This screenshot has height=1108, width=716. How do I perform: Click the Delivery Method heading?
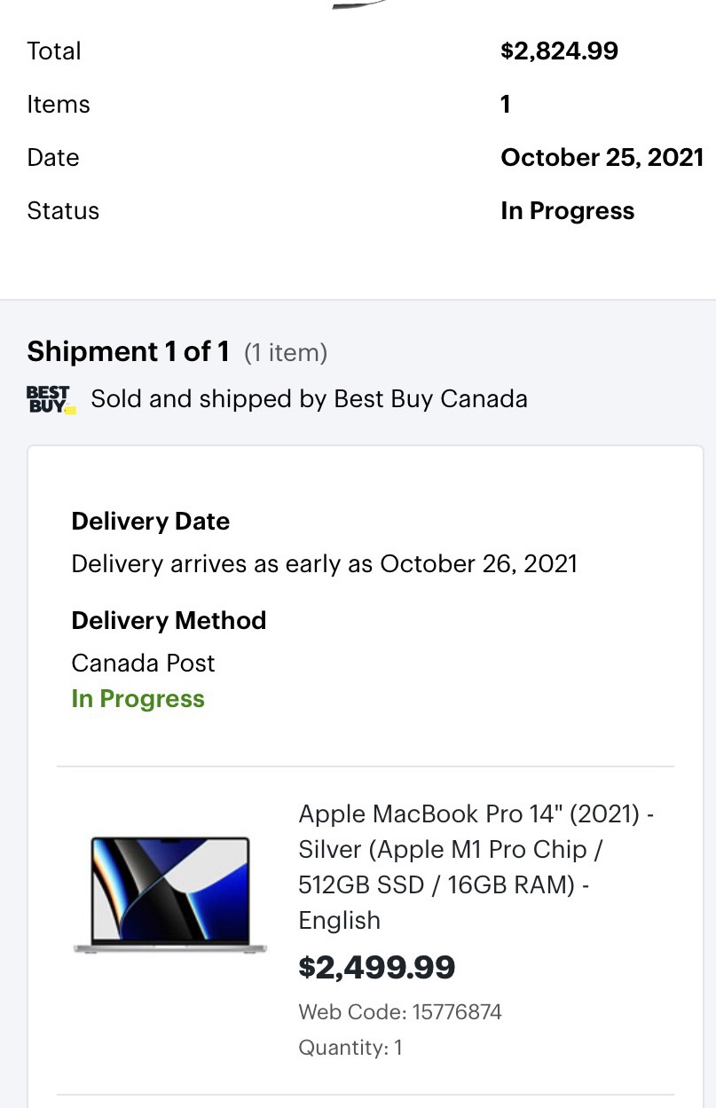pos(169,620)
